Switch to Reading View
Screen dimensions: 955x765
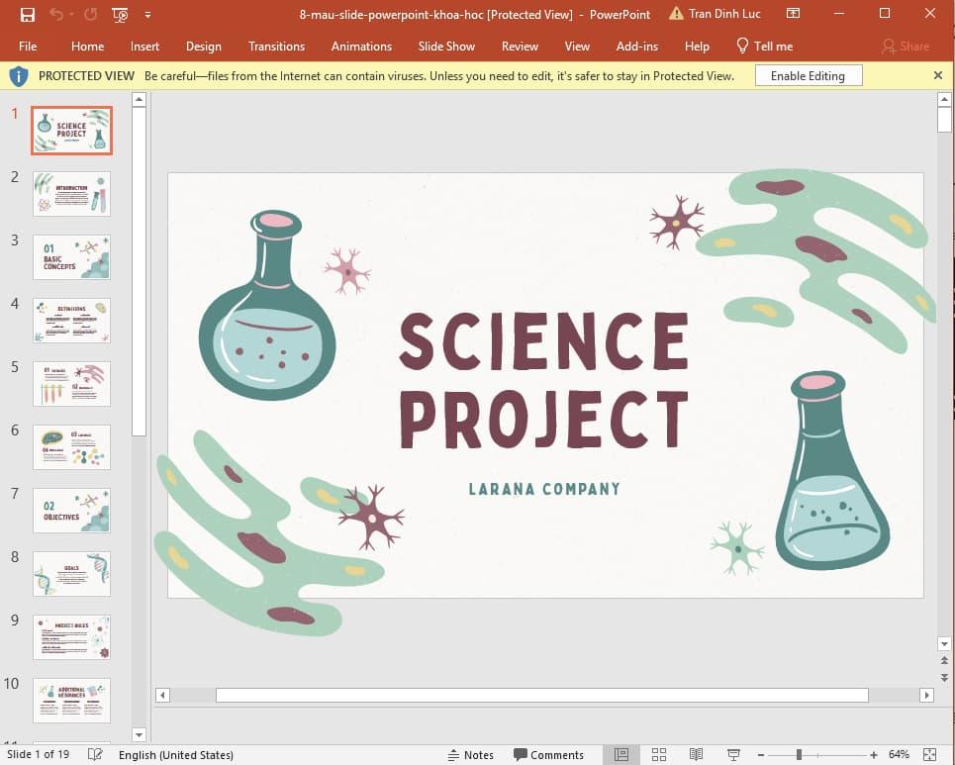(696, 755)
